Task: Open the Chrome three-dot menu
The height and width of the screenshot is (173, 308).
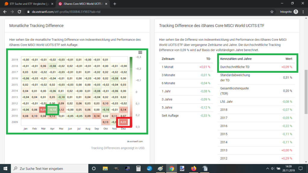Action: click(x=303, y=12)
